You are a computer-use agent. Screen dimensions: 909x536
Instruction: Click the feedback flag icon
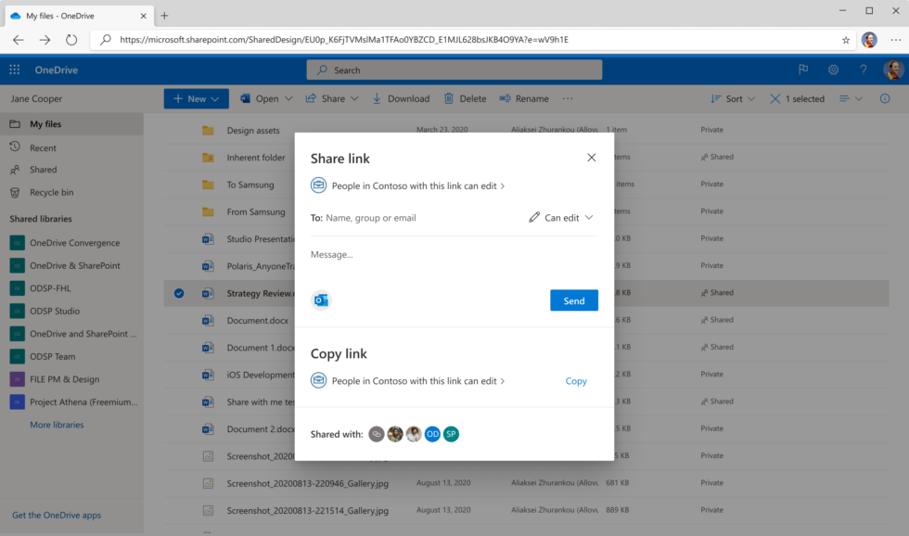pos(803,70)
